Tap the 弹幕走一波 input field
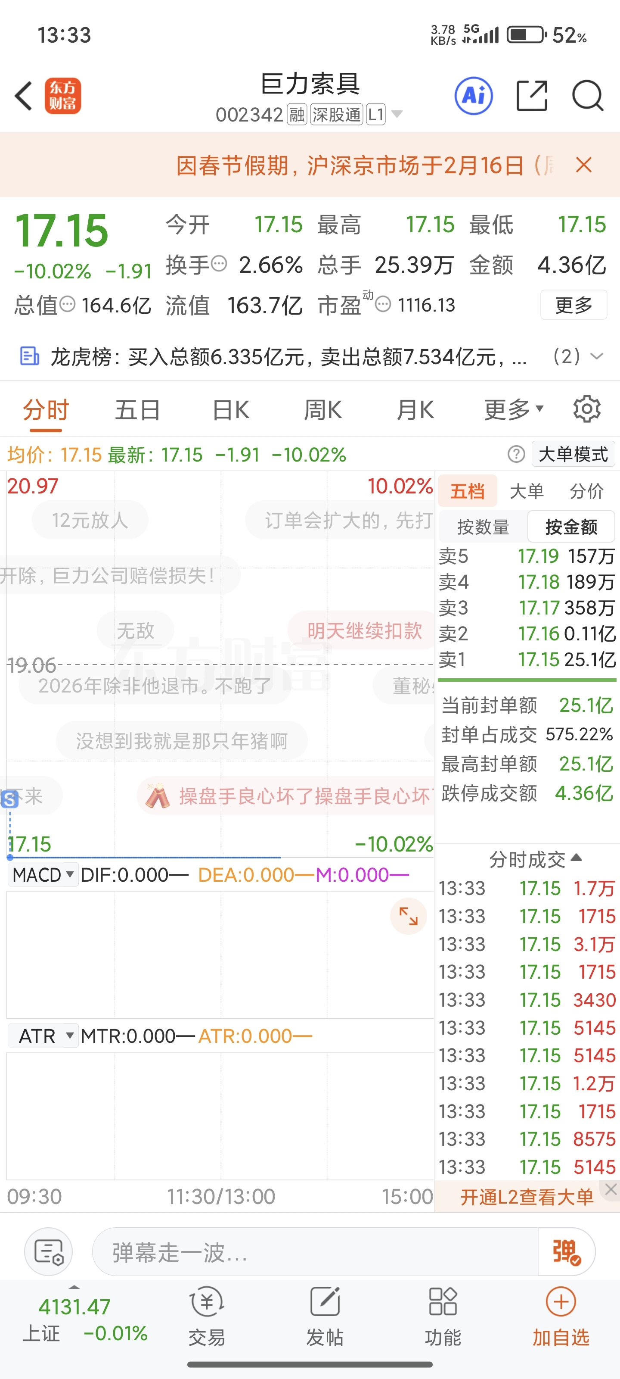This screenshot has width=620, height=1379. [315, 1251]
